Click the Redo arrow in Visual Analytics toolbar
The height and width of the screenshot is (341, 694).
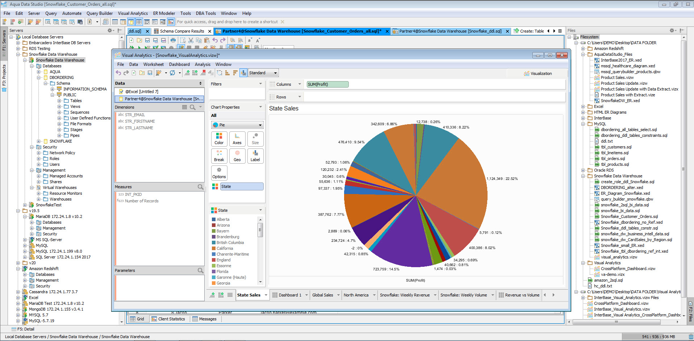(126, 73)
